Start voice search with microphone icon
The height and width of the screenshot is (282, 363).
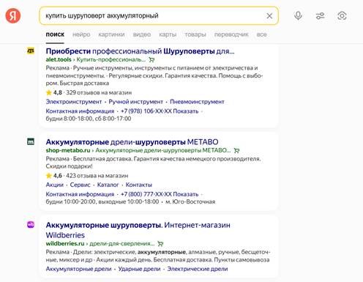click(298, 16)
